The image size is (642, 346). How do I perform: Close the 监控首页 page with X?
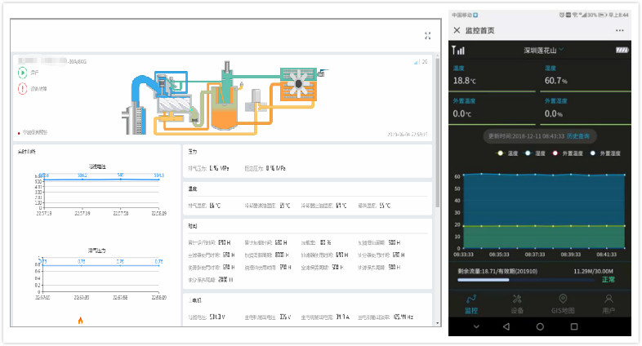[457, 30]
